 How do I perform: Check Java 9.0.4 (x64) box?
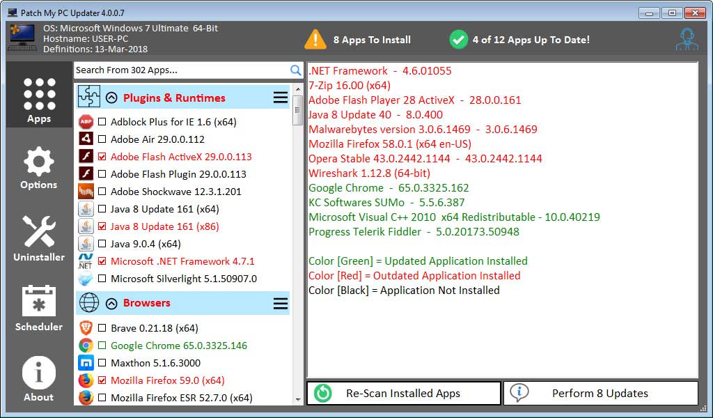pos(102,244)
